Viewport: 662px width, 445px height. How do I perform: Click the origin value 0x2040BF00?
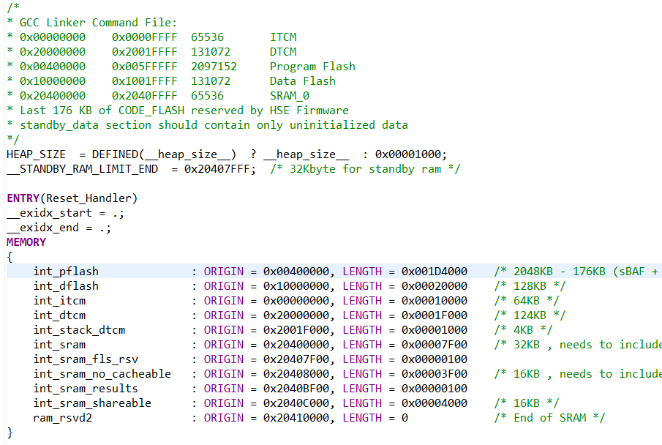(296, 389)
